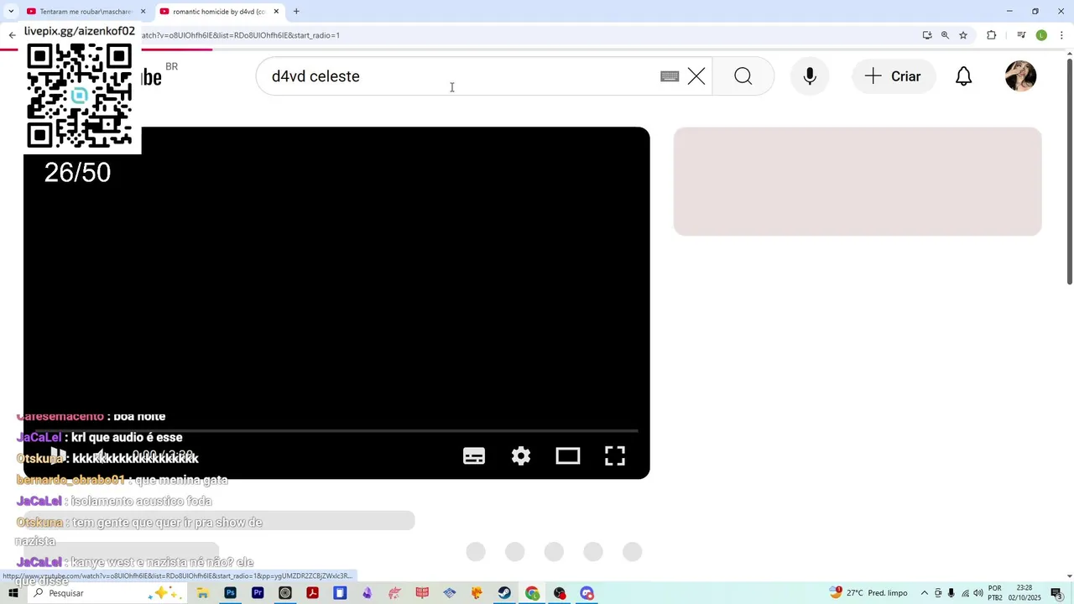Open the Chrome profile avatar
1074x604 pixels.
(x=1041, y=35)
